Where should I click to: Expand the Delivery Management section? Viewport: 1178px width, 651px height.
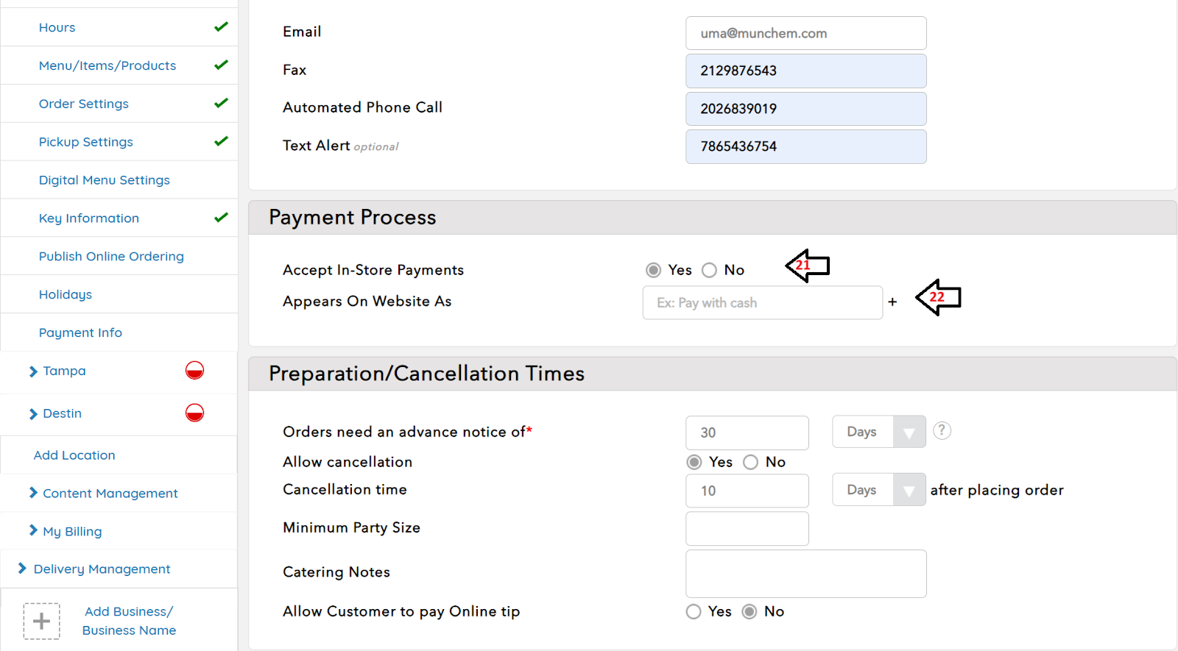(102, 569)
